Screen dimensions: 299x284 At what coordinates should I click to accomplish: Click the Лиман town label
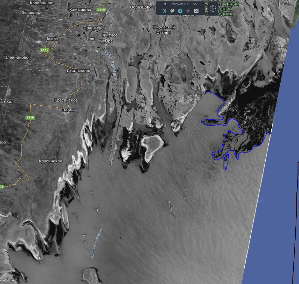click(51, 38)
